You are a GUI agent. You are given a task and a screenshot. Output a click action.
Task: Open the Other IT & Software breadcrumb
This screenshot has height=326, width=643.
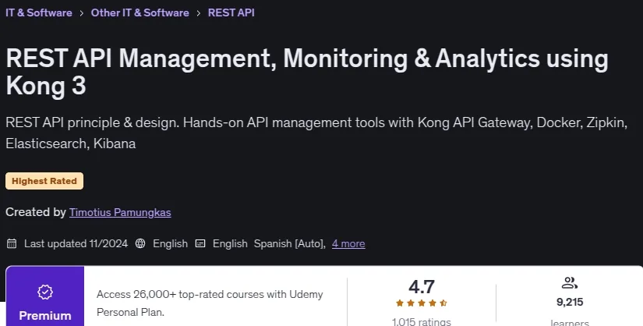[x=140, y=12]
